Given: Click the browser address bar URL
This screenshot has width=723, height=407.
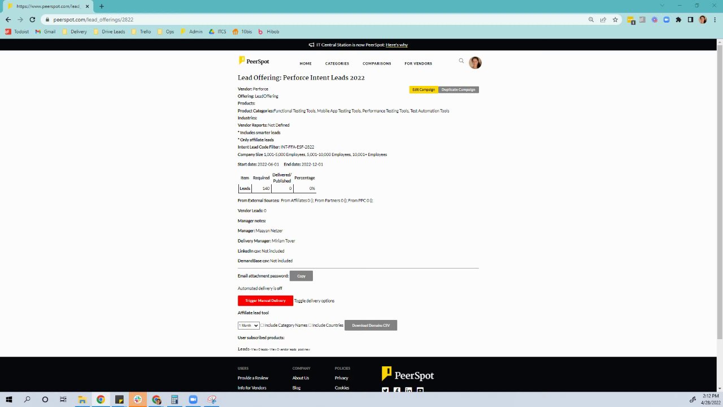Looking at the screenshot, I should pyautogui.click(x=93, y=19).
